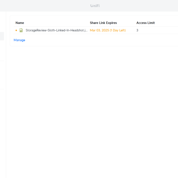178x178 pixels.
Task: Sort by Share Link Expires column
Action: 103,23
